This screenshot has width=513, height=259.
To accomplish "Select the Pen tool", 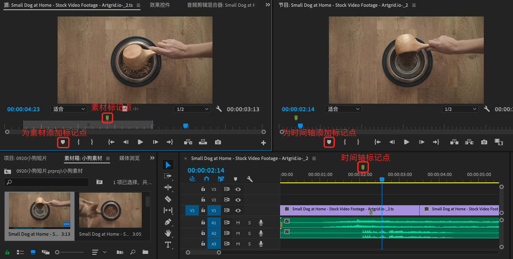I will (x=168, y=222).
